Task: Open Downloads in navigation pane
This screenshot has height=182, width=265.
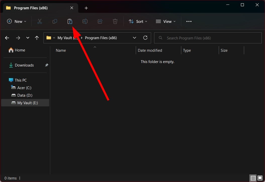Action: click(24, 65)
